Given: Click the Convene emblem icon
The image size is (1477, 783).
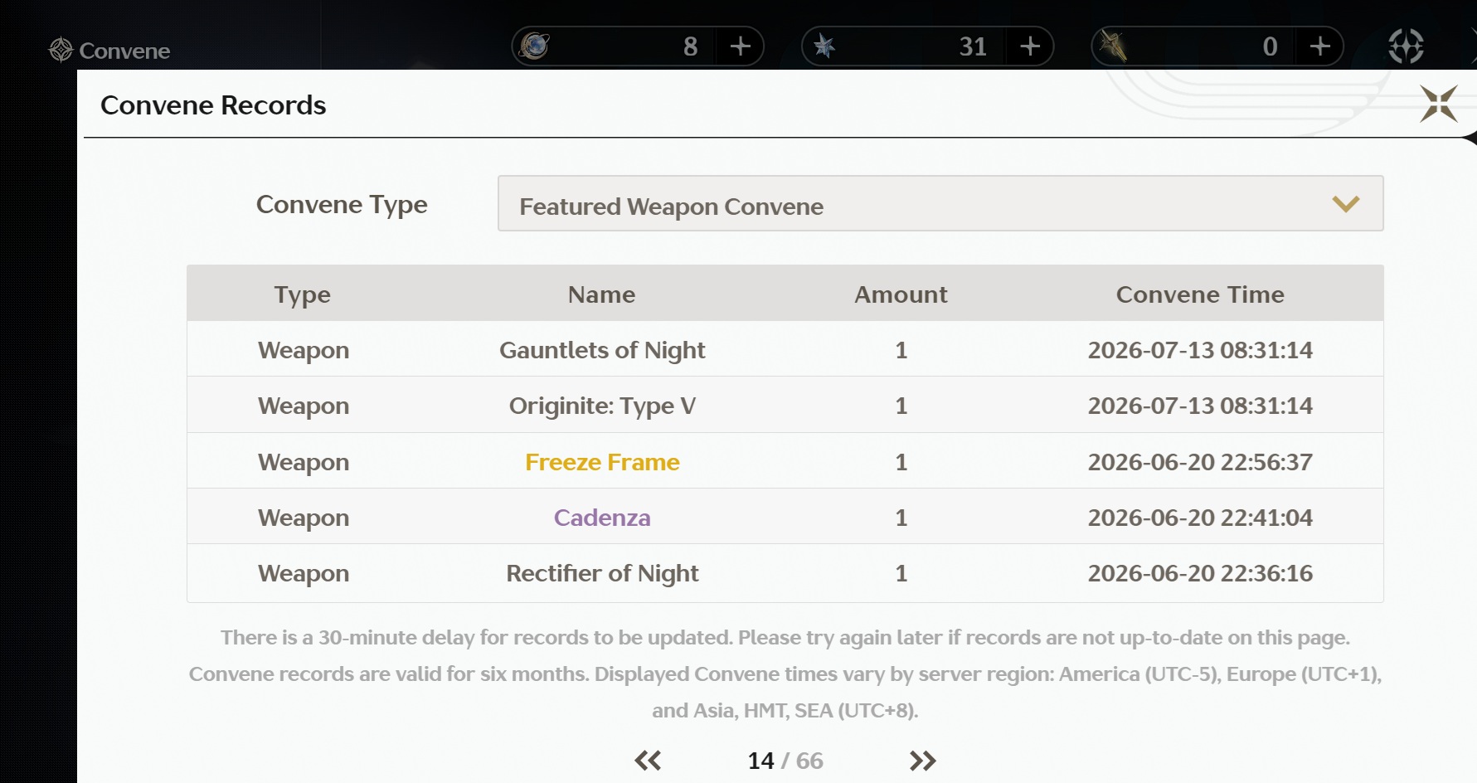Looking at the screenshot, I should coord(61,50).
